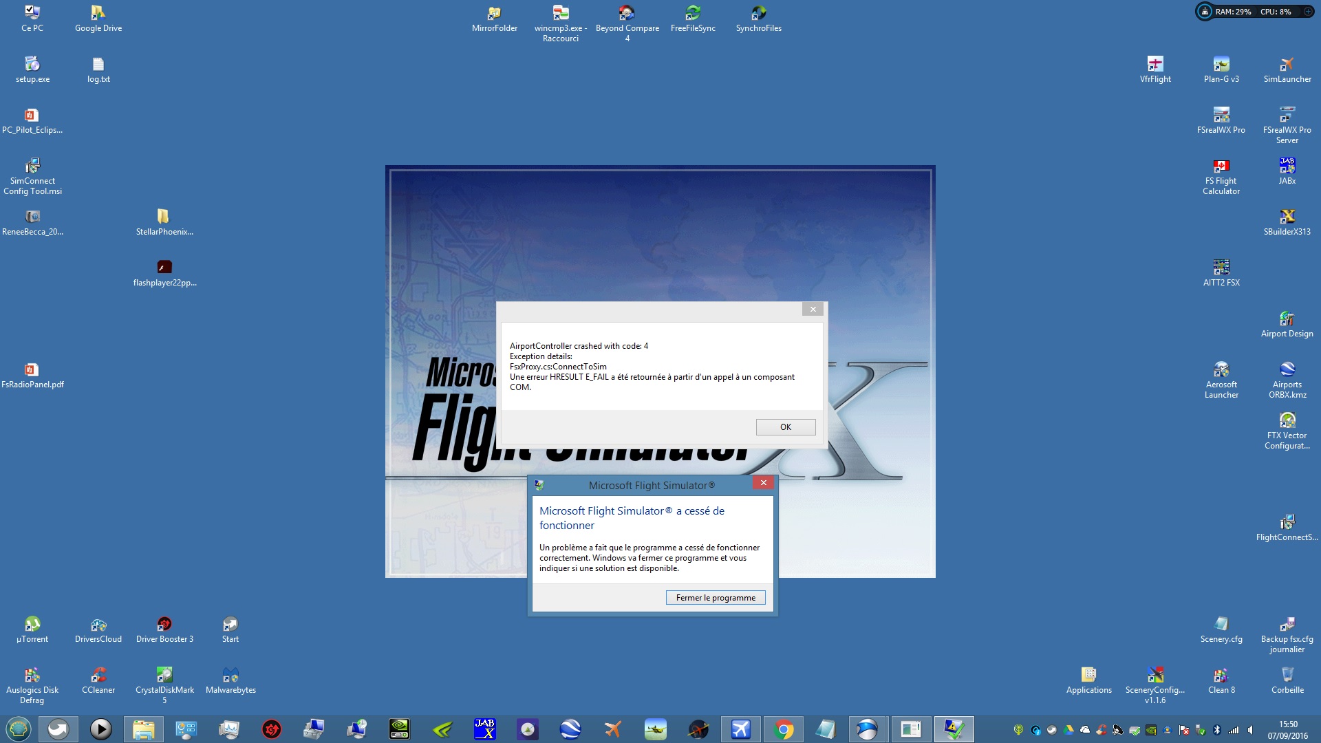This screenshot has width=1321, height=743.
Task: Open the Clean 8 desktop icon
Action: click(1221, 680)
